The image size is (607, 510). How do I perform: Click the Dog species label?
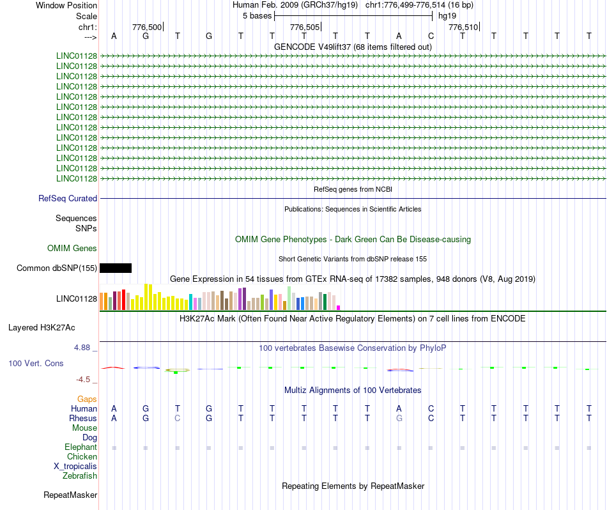tap(89, 438)
